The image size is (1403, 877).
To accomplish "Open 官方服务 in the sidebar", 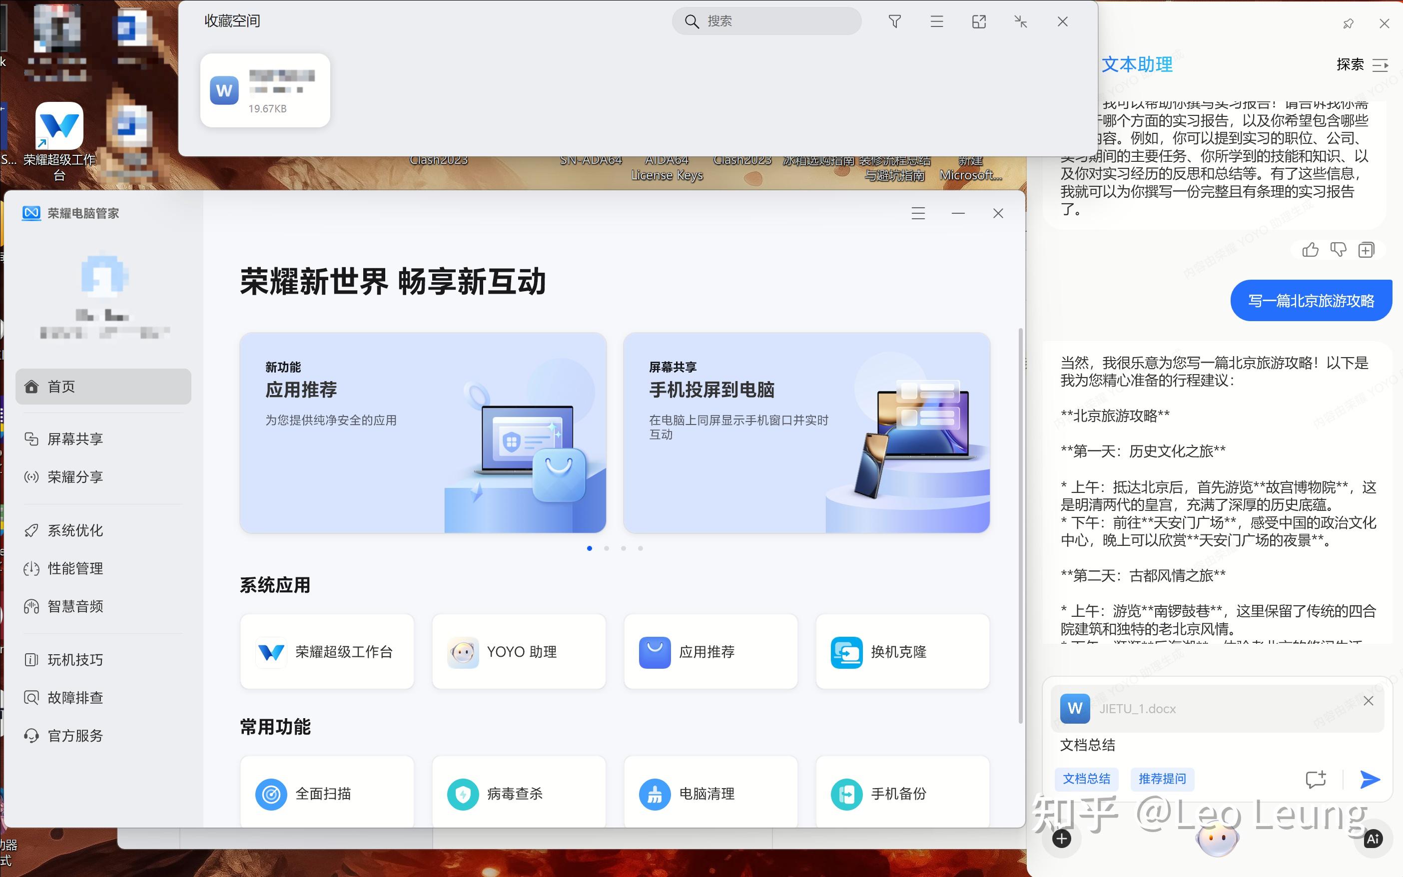I will (x=103, y=736).
